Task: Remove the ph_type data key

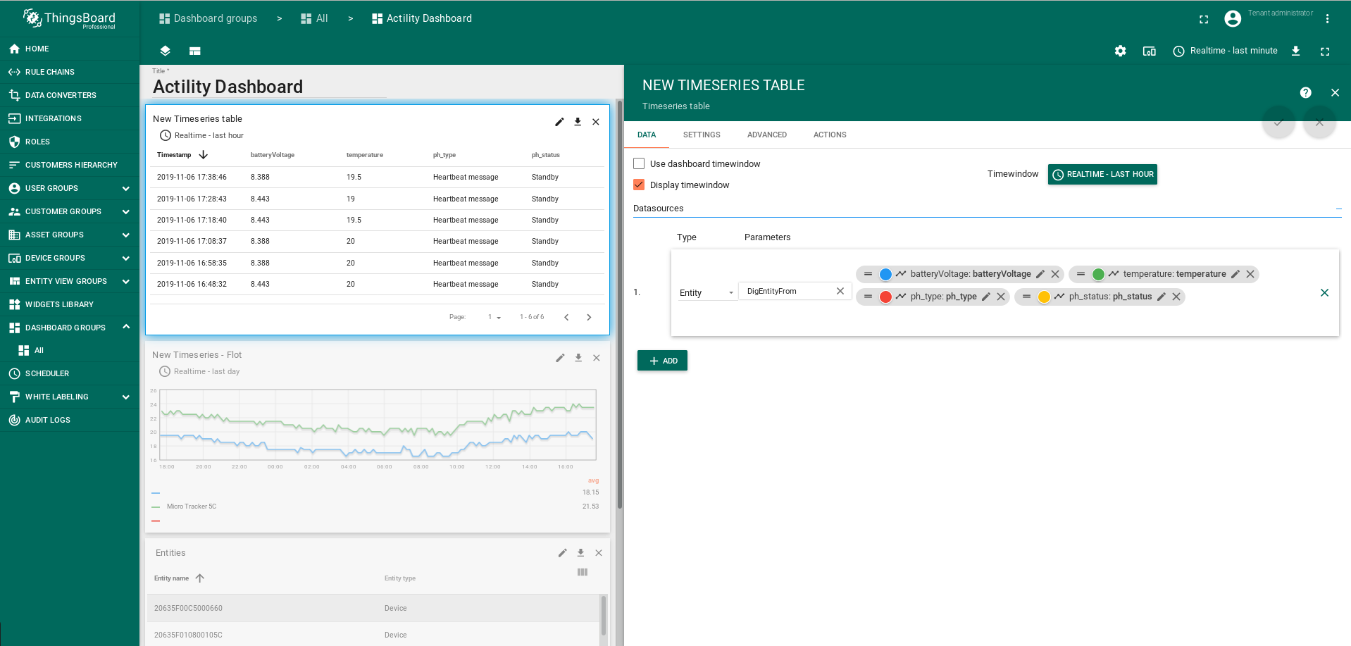Action: [1001, 297]
